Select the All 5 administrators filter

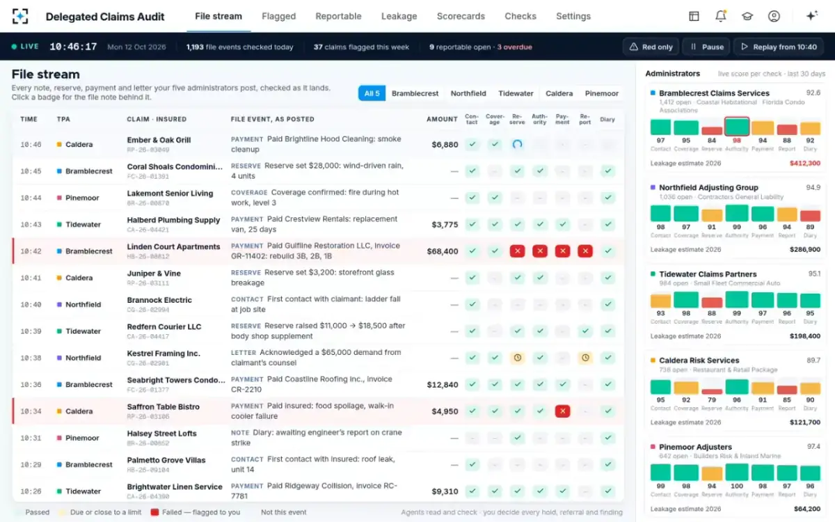pyautogui.click(x=372, y=93)
